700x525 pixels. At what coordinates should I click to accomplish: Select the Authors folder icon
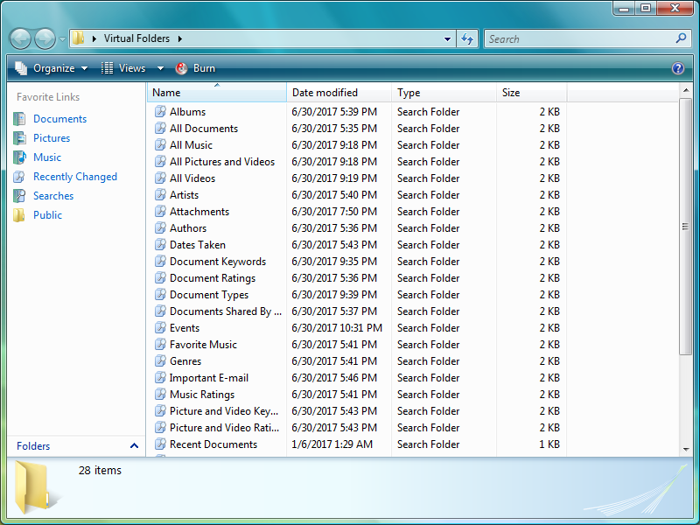coord(160,228)
